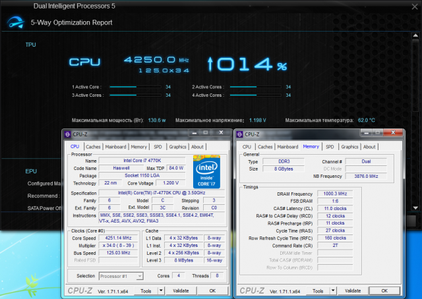Click Tools button in left CPU-Z window
Image resolution: width=422 pixels, height=299 pixels.
click(146, 291)
